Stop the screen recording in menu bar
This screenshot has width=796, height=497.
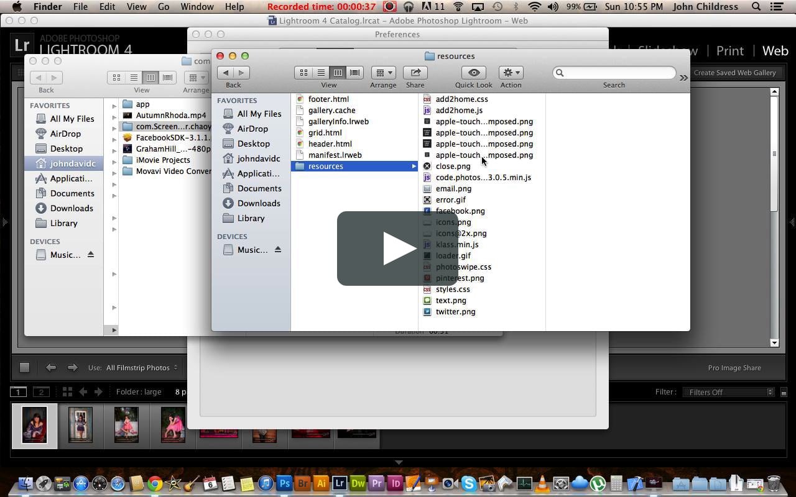tap(389, 7)
